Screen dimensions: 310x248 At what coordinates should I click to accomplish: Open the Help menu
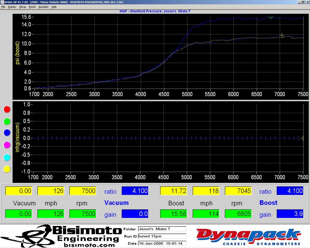54,7
